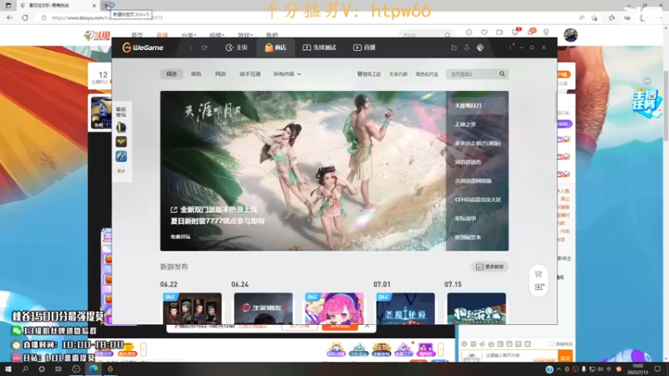Open Douyu follow heart icon
Image resolution: width=669 pixels, height=376 pixels.
click(484, 33)
